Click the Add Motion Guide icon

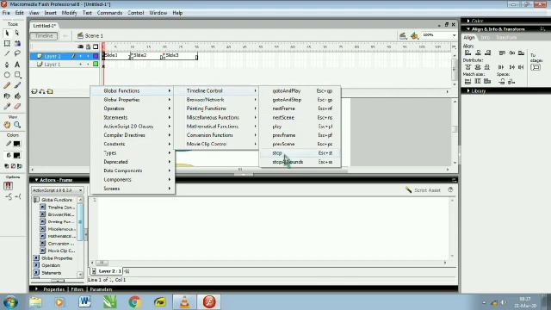coord(42,91)
